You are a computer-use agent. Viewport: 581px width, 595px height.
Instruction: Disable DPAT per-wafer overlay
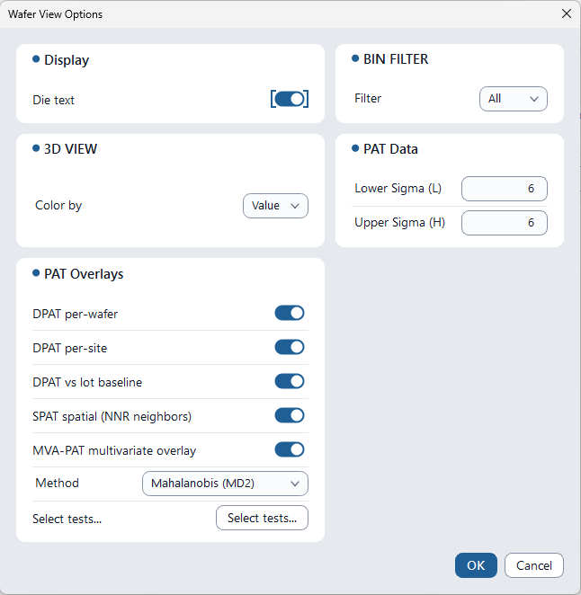pyautogui.click(x=290, y=313)
